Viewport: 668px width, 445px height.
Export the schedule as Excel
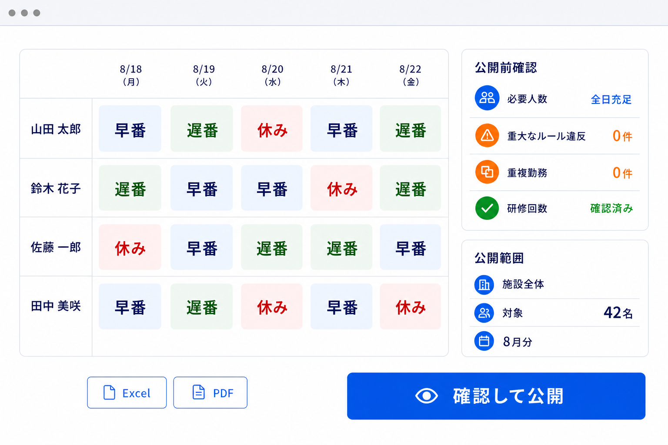click(x=127, y=392)
